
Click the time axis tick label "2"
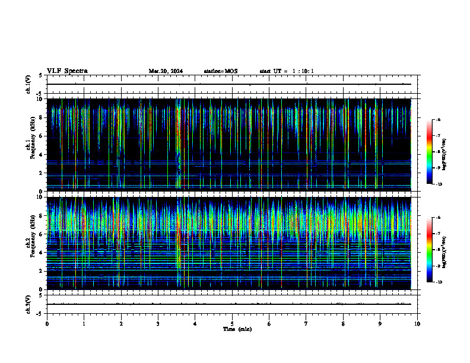[x=121, y=324]
